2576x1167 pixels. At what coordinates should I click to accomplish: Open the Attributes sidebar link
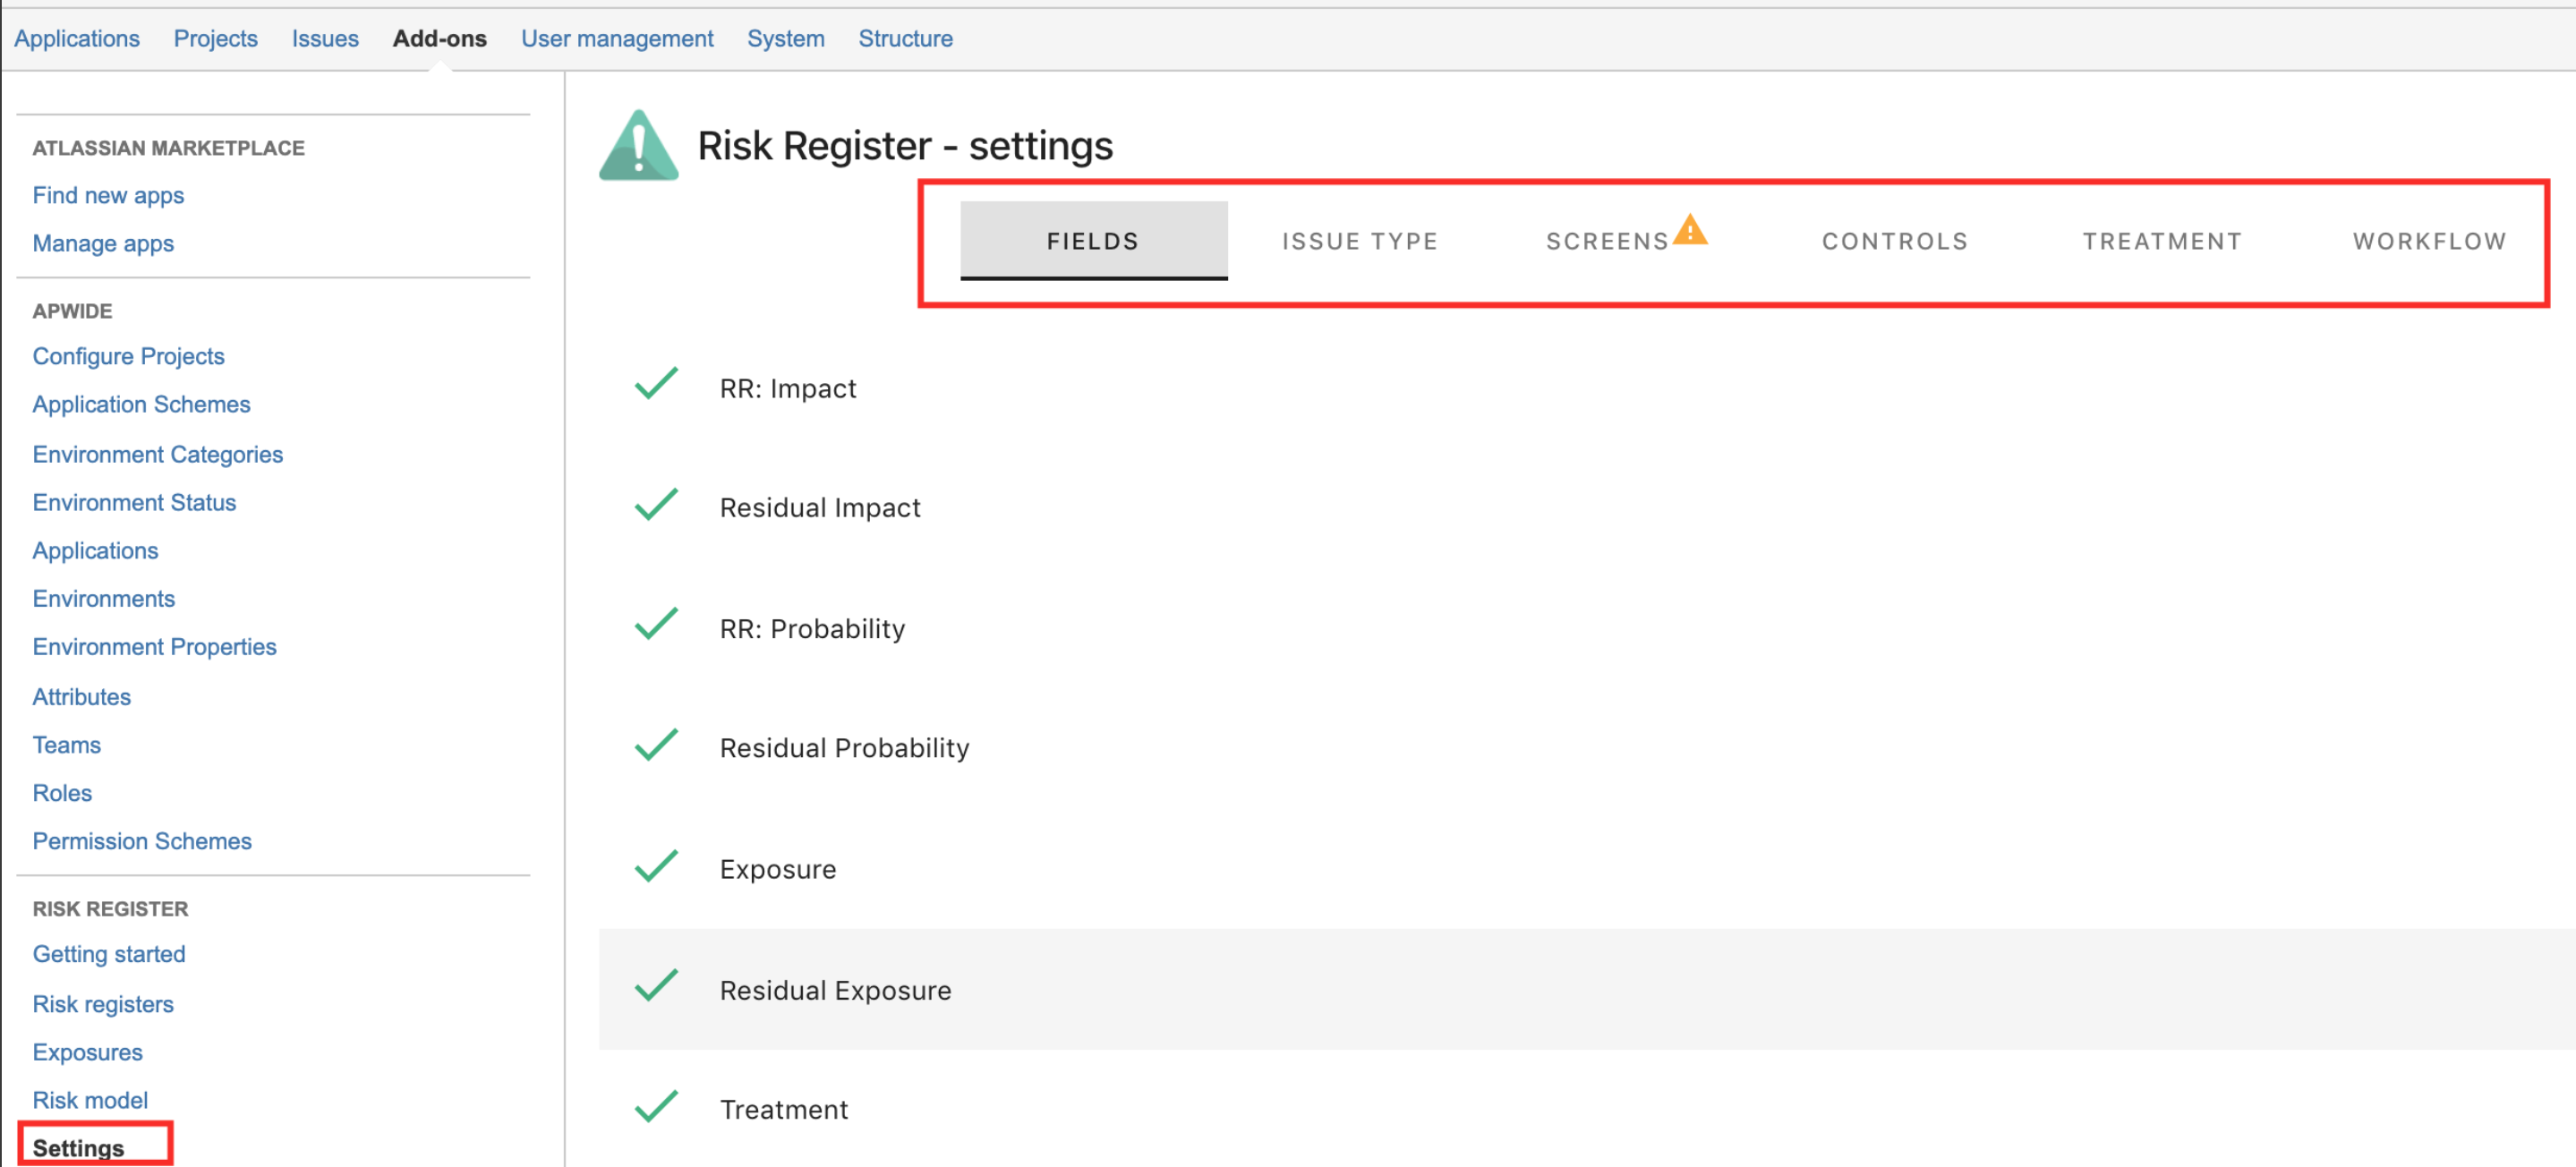coord(82,696)
